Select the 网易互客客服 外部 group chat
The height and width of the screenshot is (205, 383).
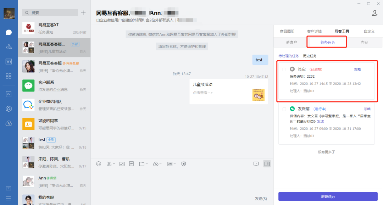(x=54, y=48)
